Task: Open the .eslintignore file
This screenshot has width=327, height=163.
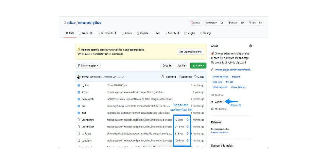Action: click(88, 120)
